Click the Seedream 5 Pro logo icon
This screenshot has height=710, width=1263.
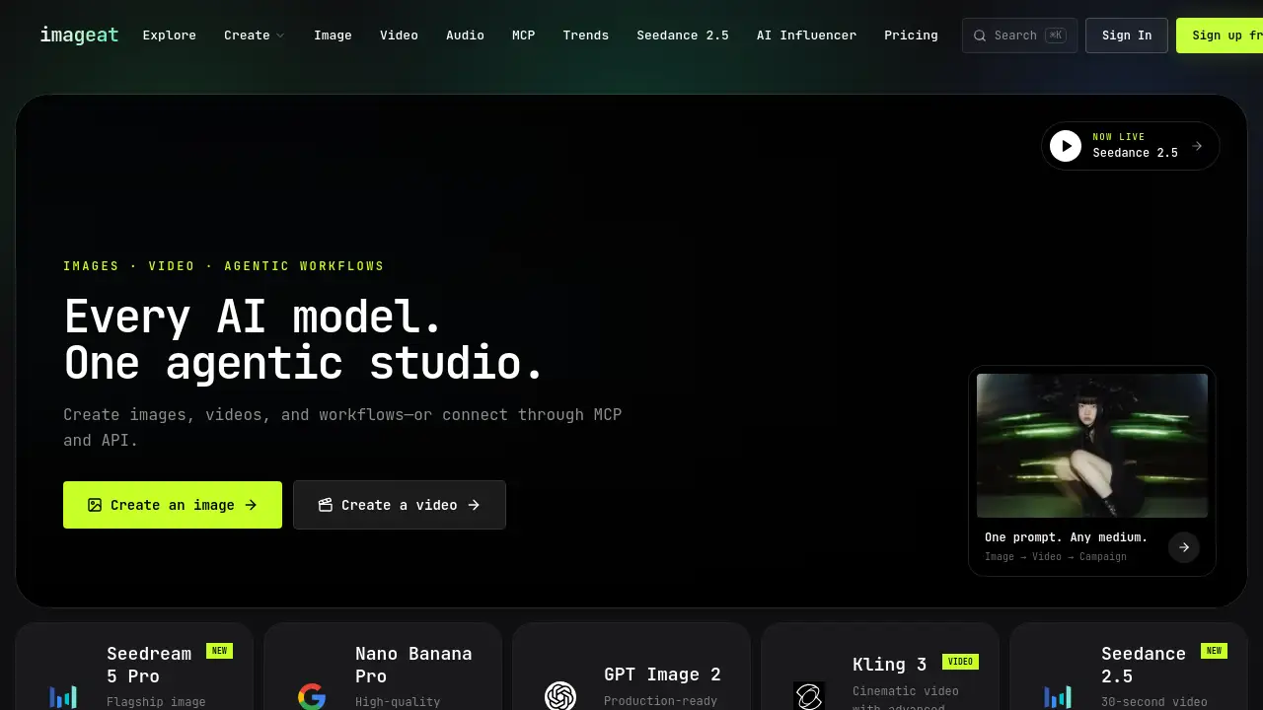click(63, 697)
